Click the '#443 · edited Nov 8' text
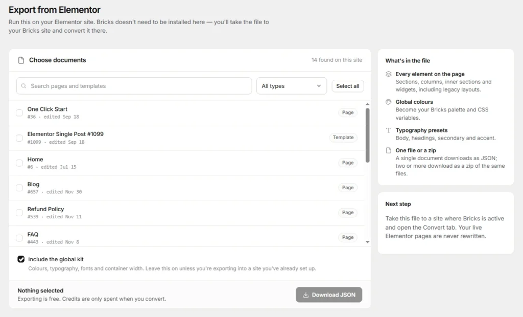This screenshot has width=523, height=317. coord(53,242)
